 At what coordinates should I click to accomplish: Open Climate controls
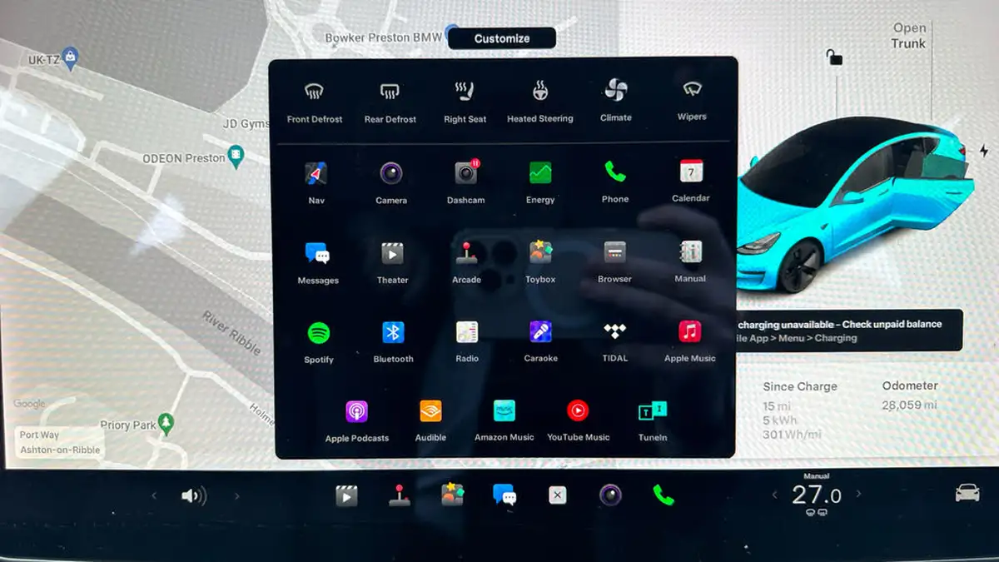(616, 100)
